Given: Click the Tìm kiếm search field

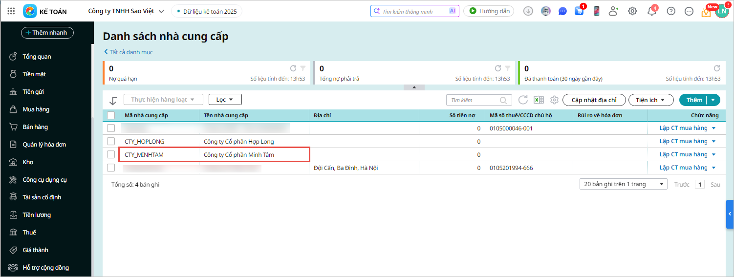Looking at the screenshot, I should coord(473,100).
